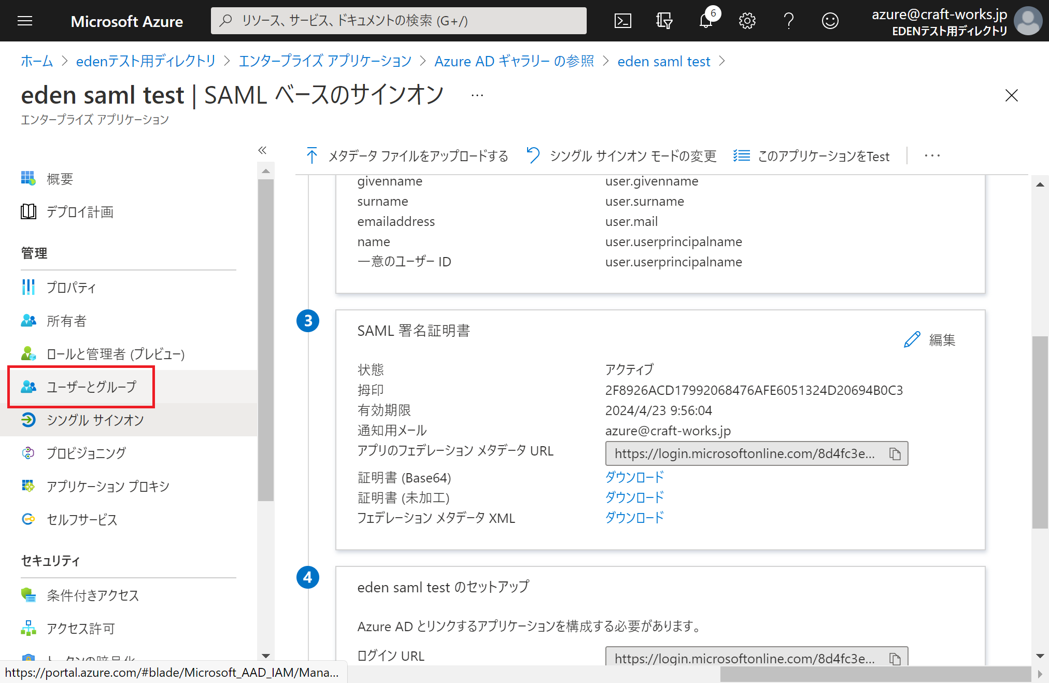Click sidebar scroll down arrow
This screenshot has width=1049, height=683.
[x=265, y=656]
